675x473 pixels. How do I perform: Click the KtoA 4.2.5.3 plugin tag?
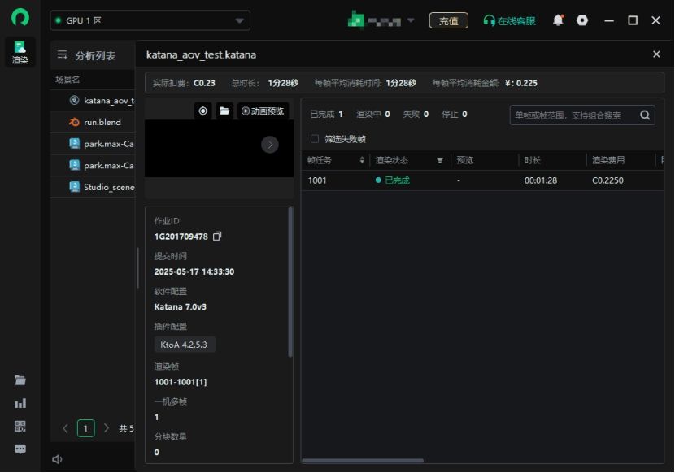[185, 345]
